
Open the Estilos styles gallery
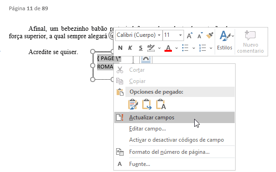pos(225,41)
